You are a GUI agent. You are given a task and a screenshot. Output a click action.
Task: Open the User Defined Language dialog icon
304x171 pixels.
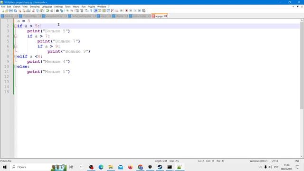100,10
